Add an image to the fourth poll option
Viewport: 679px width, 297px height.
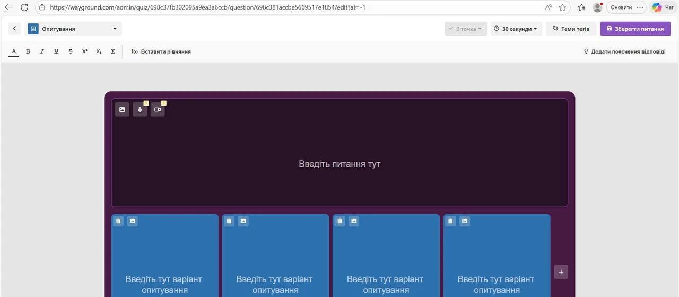click(465, 221)
